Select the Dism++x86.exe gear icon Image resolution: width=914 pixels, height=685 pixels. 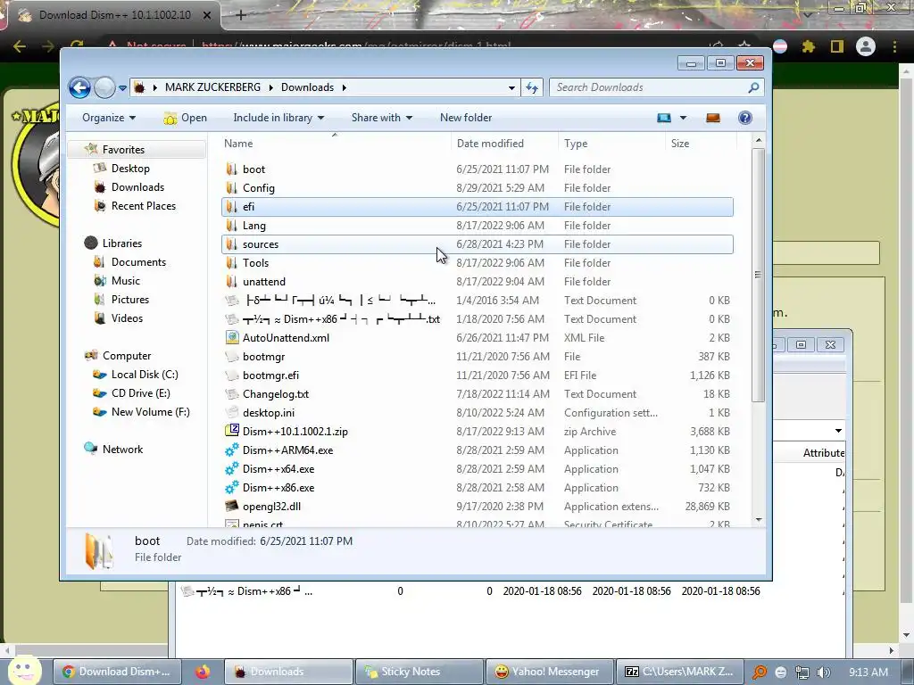click(x=232, y=488)
